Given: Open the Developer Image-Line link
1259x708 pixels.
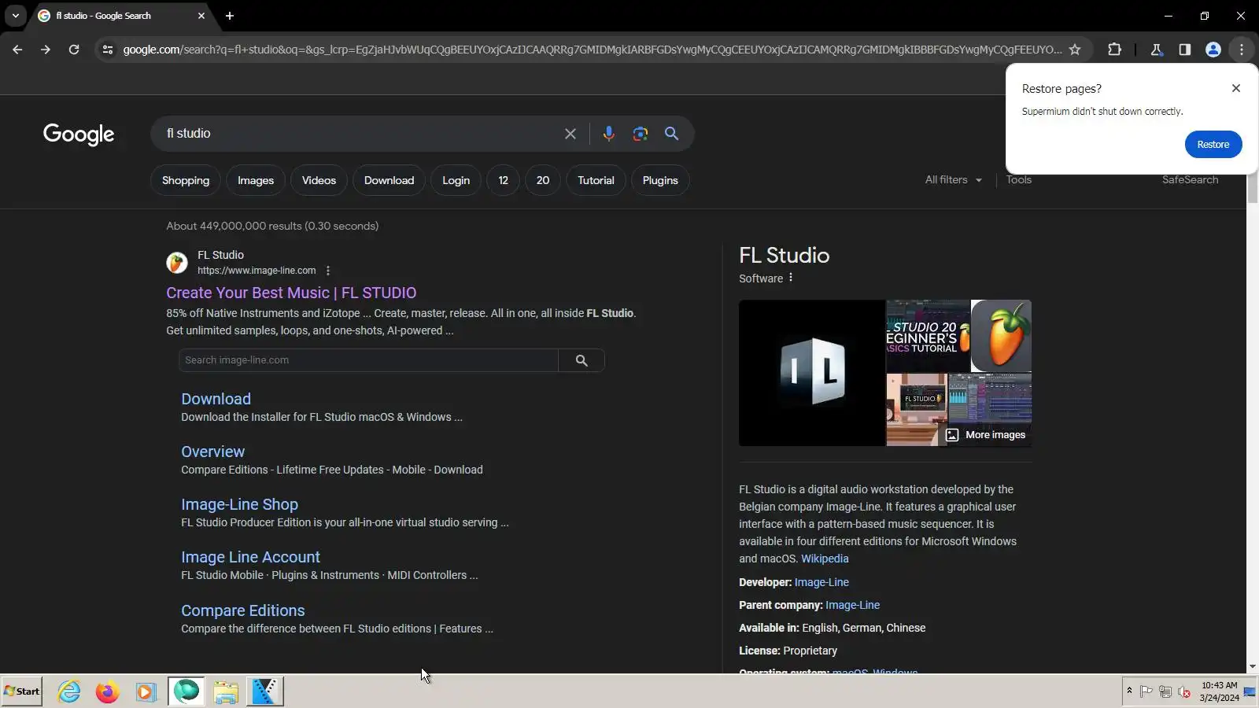Looking at the screenshot, I should [x=821, y=582].
